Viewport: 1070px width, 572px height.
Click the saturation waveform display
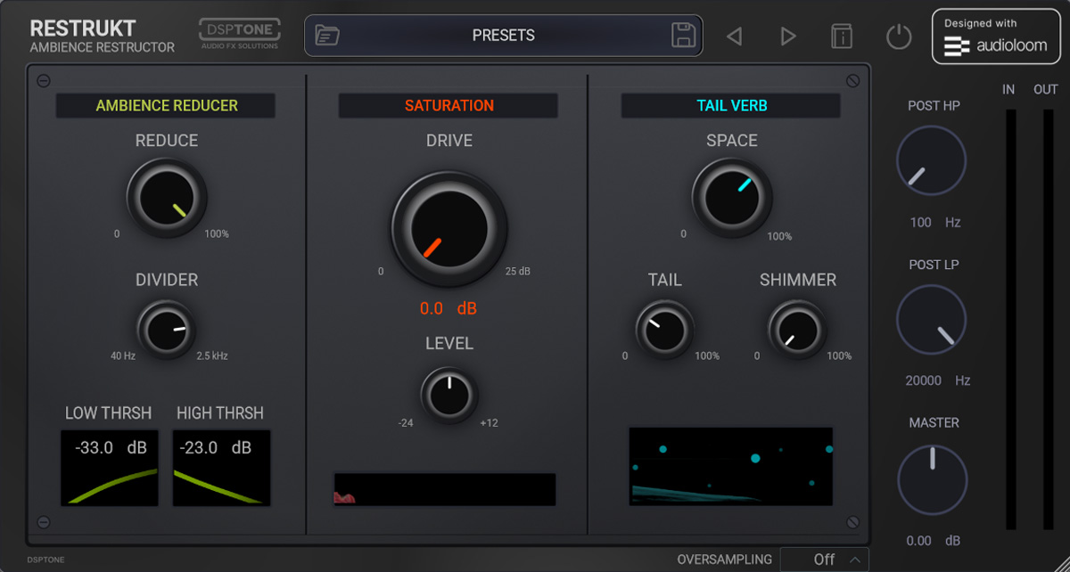click(444, 489)
